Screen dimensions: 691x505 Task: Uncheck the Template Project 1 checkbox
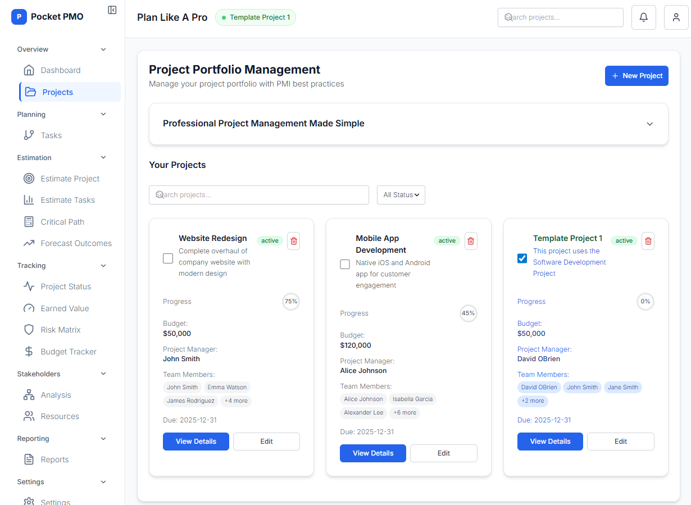(x=522, y=258)
